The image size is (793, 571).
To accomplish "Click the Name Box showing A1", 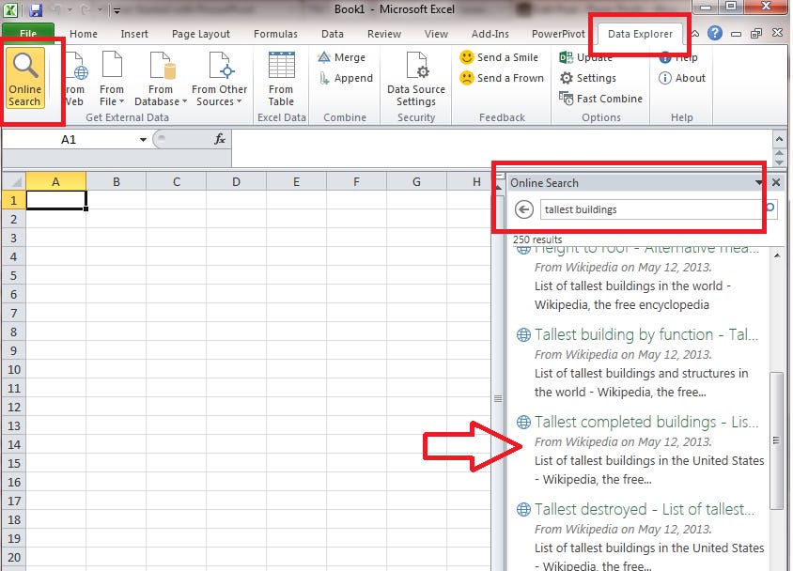I will pos(69,140).
